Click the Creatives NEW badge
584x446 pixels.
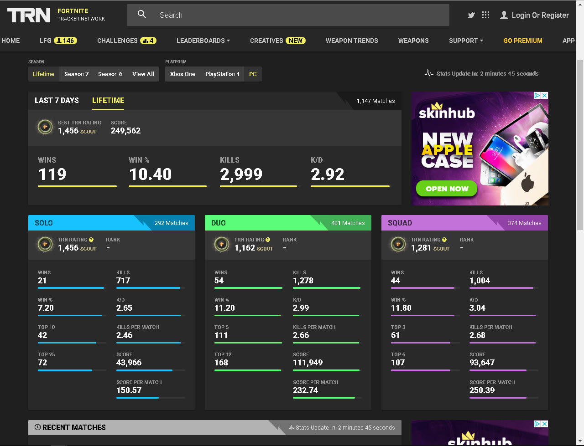tap(296, 41)
